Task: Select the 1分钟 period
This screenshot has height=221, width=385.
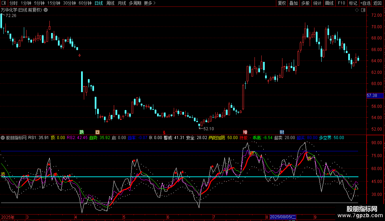Action: click(x=26, y=3)
